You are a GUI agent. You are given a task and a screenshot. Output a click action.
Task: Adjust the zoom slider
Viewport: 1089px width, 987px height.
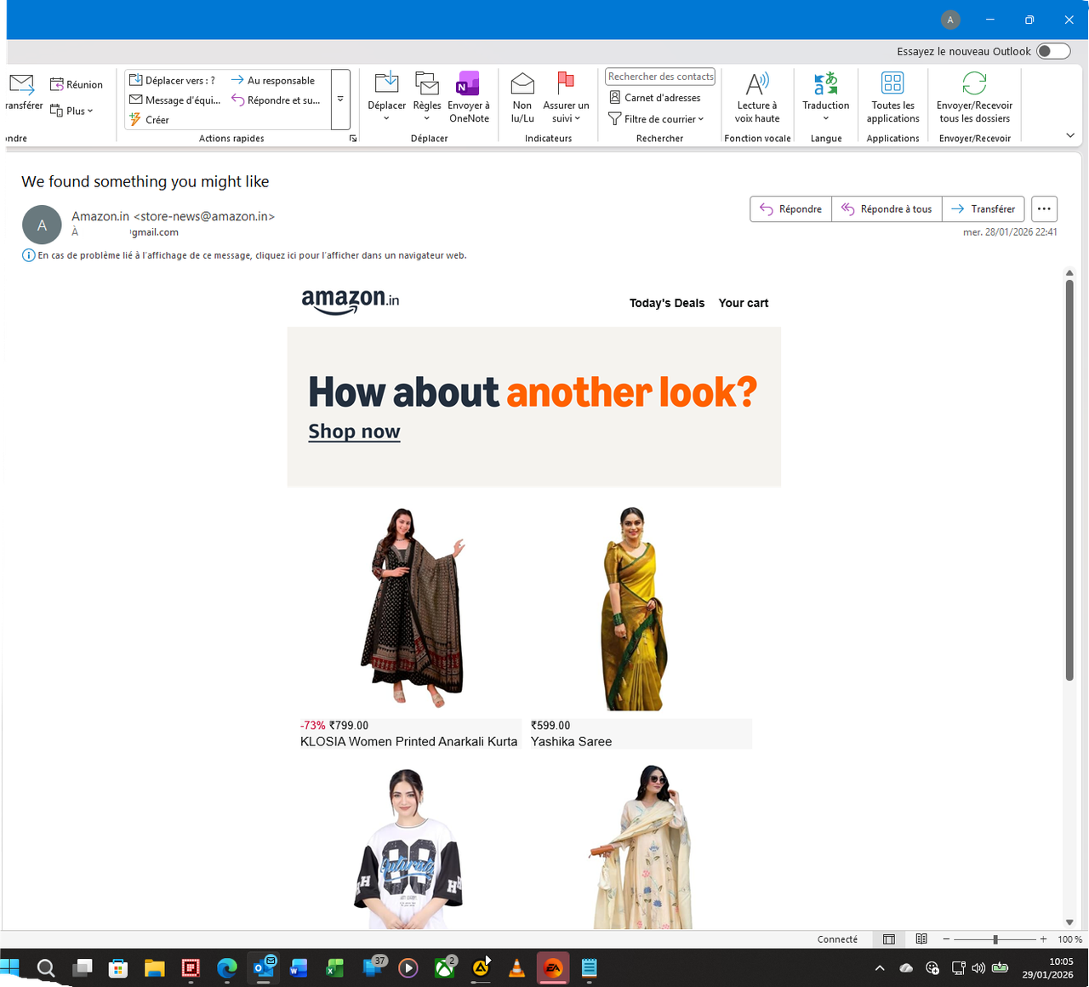(994, 939)
